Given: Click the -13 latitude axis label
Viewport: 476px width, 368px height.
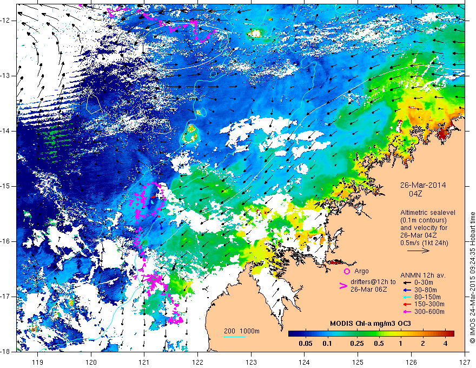Looking at the screenshot, I should pyautogui.click(x=6, y=76).
